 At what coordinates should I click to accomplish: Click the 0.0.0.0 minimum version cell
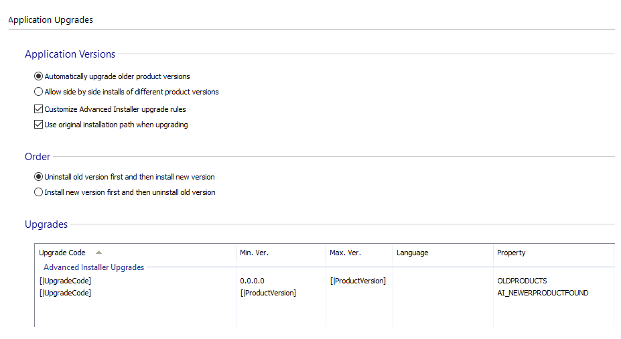pos(252,281)
